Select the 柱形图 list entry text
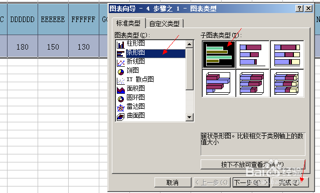Screen dimensions: 320x193 click(135, 43)
